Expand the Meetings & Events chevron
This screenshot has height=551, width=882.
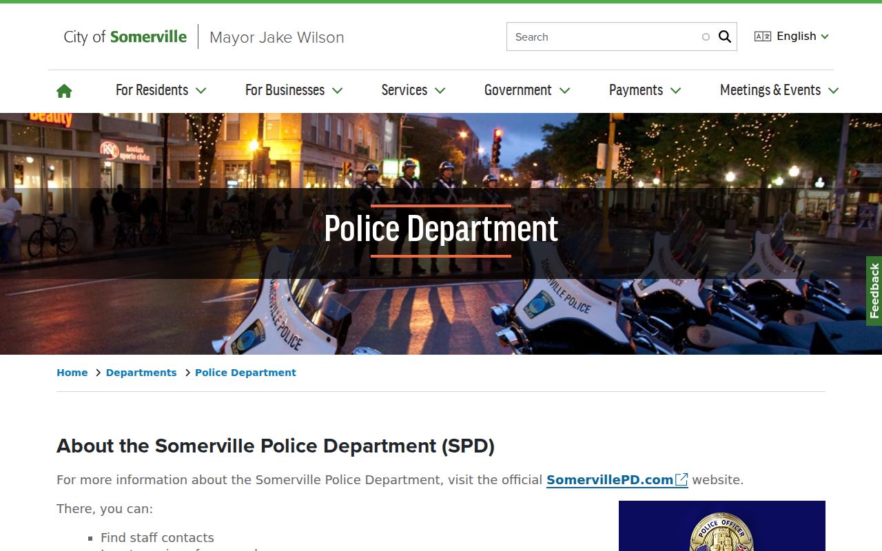(833, 90)
